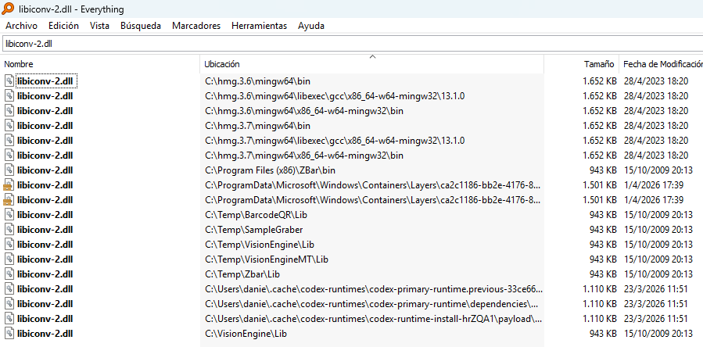The height and width of the screenshot is (347, 703).
Task: Click location C:\Temp\VisionEngineMT\Lib
Action: (267, 259)
